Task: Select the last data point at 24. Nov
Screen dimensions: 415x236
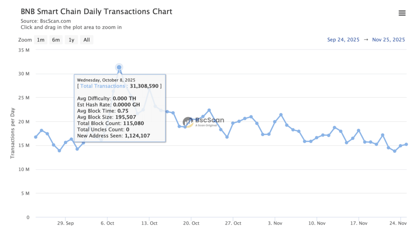Action: pyautogui.click(x=406, y=143)
